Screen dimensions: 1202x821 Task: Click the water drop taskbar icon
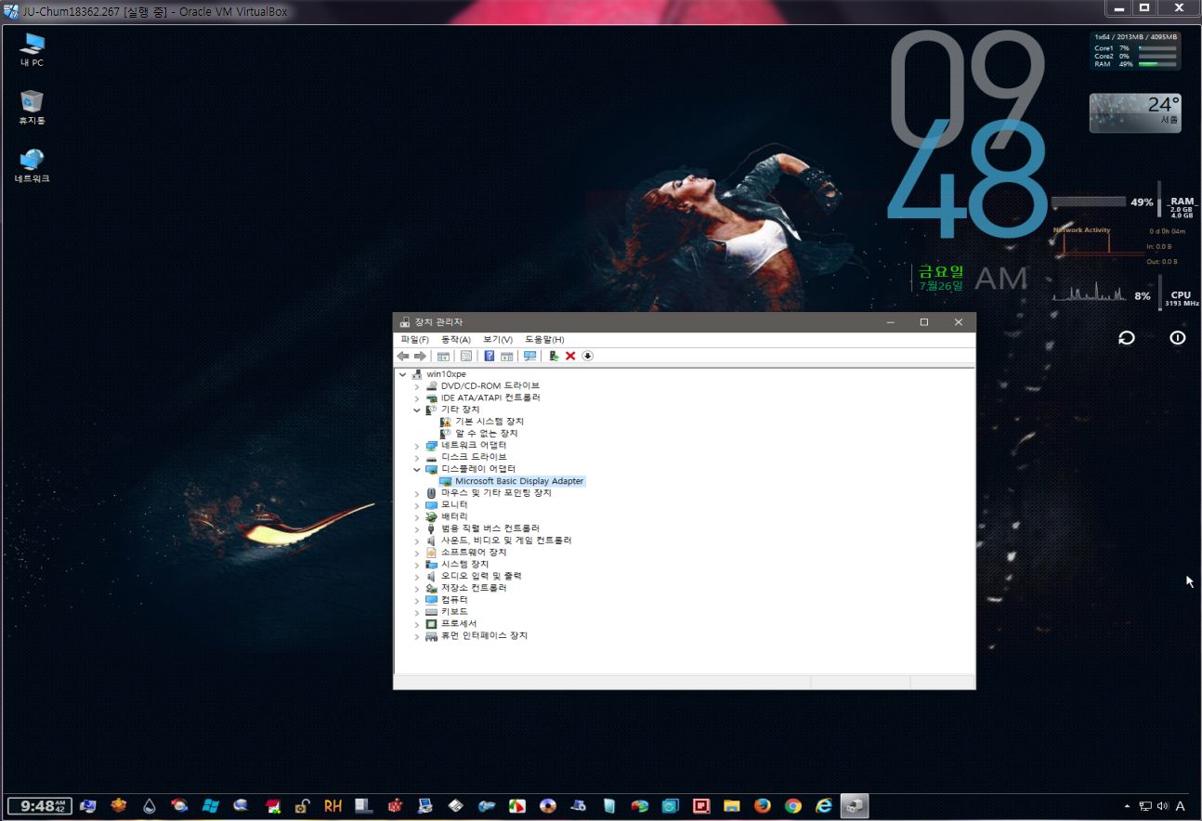149,806
